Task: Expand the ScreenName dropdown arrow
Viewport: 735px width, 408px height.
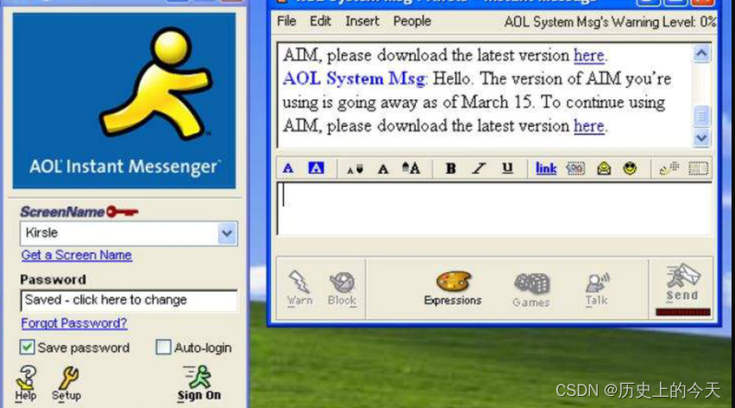Action: pos(227,233)
